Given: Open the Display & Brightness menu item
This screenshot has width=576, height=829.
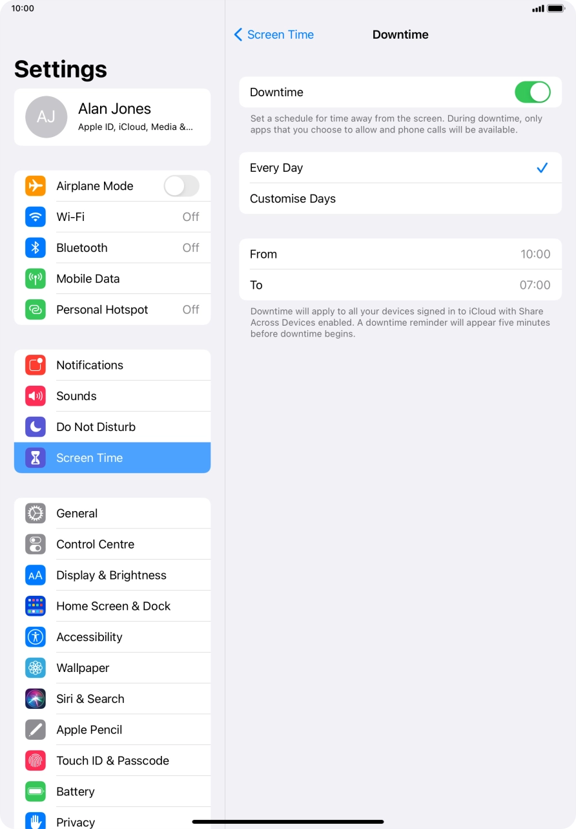Looking at the screenshot, I should pyautogui.click(x=112, y=575).
